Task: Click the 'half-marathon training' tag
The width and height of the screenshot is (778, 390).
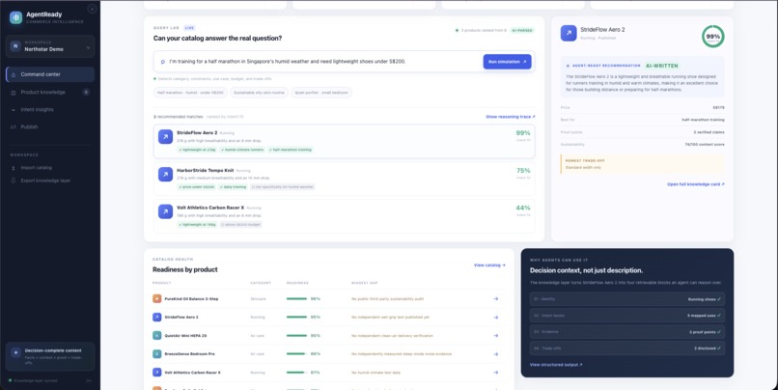Action: click(x=291, y=150)
